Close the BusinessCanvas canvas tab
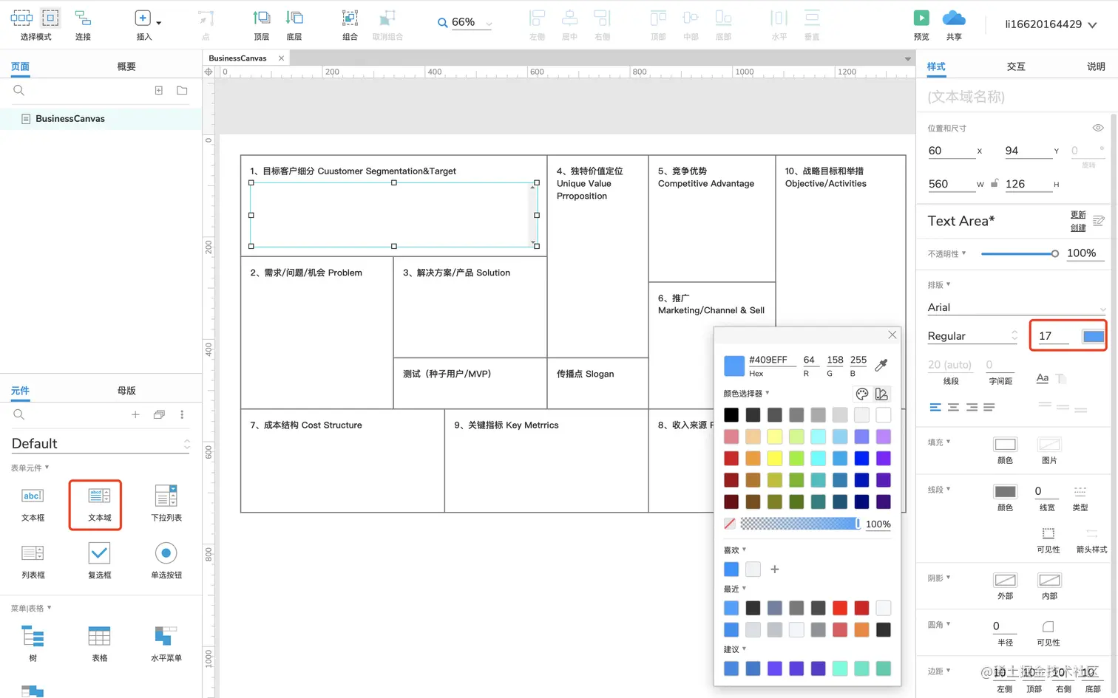The height and width of the screenshot is (698, 1118). coord(281,58)
